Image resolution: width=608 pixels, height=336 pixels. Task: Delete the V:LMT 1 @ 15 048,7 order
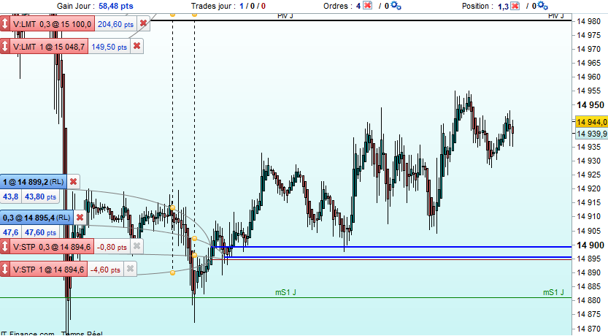[137, 46]
